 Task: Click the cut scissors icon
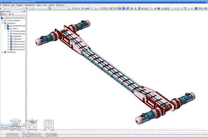click(x=173, y=8)
